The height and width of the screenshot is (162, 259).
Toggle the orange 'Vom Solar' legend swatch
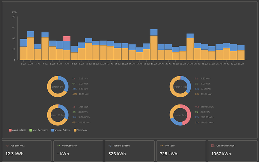pos(75,130)
